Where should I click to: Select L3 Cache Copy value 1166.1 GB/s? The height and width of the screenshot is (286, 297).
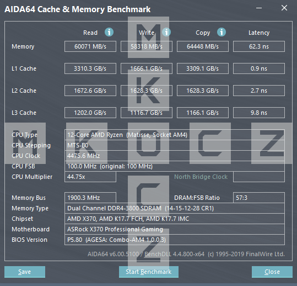coord(203,113)
